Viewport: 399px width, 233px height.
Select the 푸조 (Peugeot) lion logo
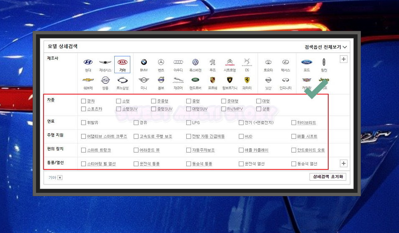212,62
